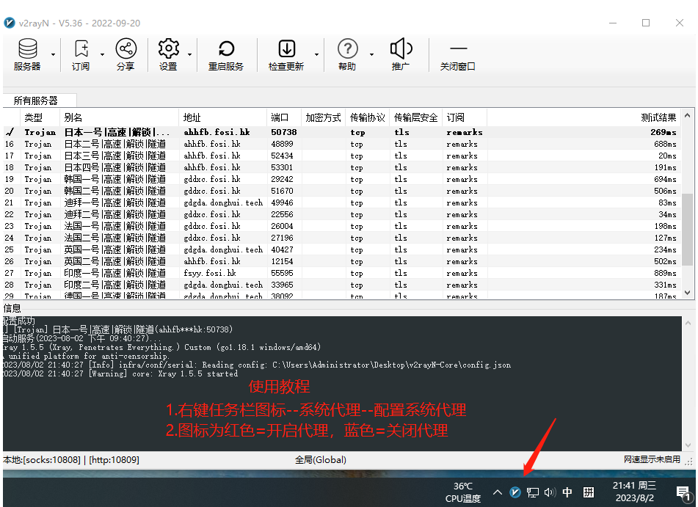Image resolution: width=698 pixels, height=507 pixels.
Task: Select the 所有服务器 tab
Action: 36,101
